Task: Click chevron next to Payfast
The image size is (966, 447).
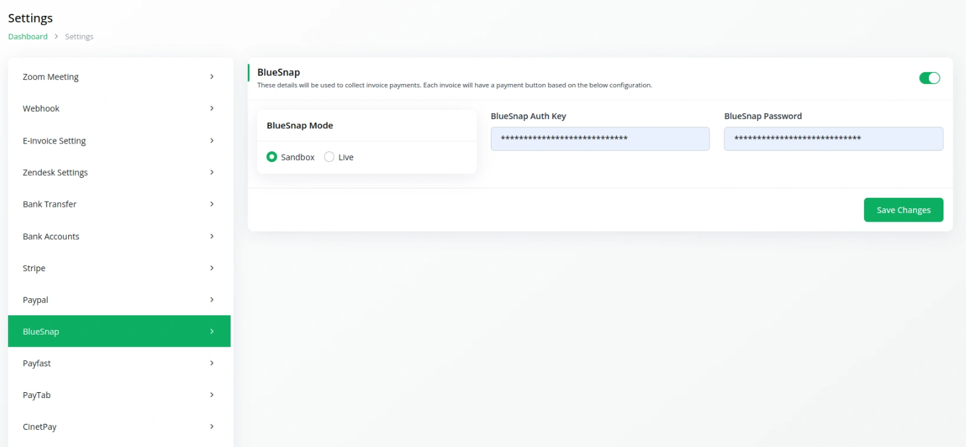Action: tap(212, 363)
